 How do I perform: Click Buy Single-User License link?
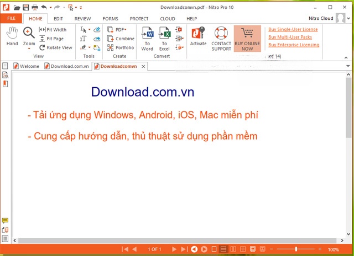(293, 29)
